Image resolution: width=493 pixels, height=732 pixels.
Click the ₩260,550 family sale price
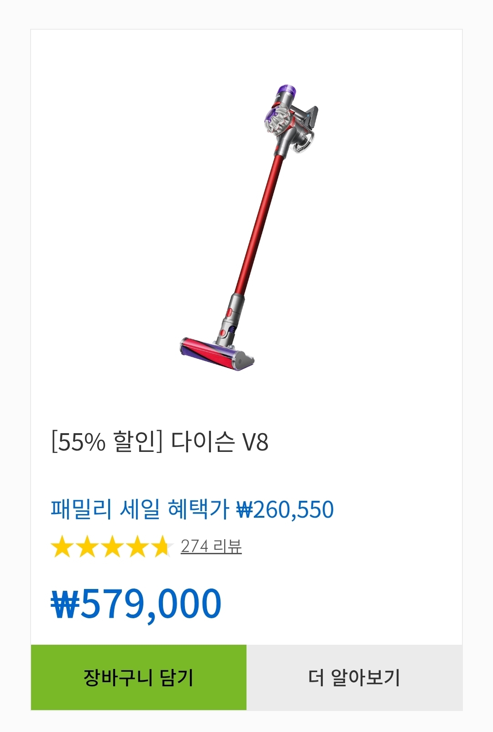tap(285, 509)
